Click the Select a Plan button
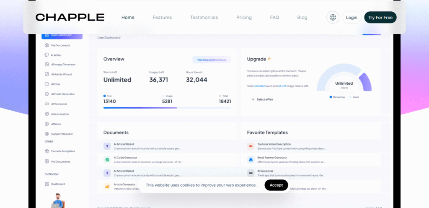 tap(262, 99)
